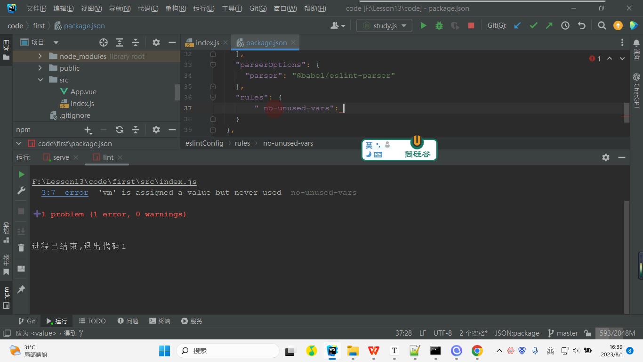The width and height of the screenshot is (643, 362).
Task: Expand the public folder
Action: (x=40, y=68)
